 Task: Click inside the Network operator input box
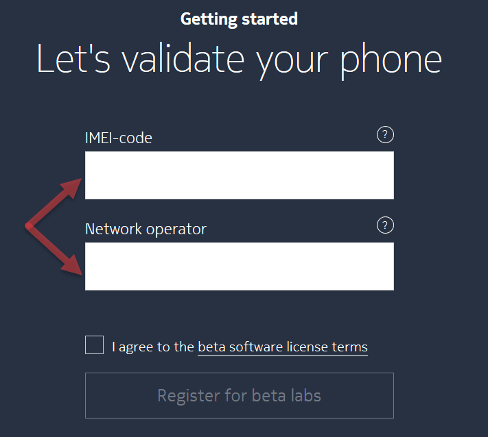pyautogui.click(x=239, y=266)
